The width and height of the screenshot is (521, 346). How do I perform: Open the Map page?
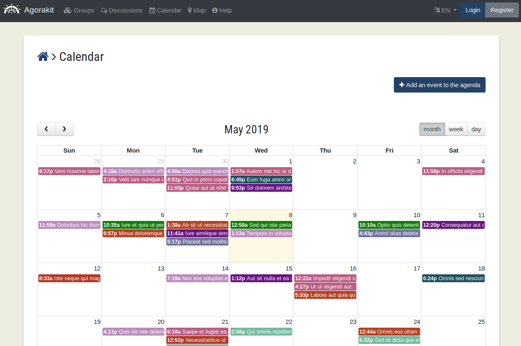(196, 10)
